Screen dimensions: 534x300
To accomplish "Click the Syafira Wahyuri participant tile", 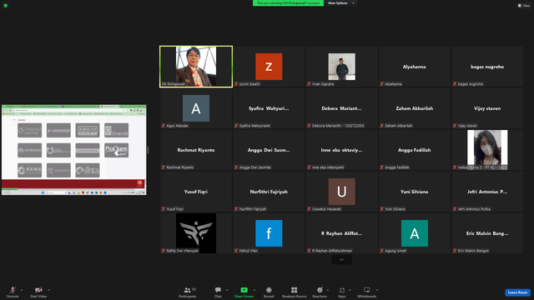I will (269, 108).
